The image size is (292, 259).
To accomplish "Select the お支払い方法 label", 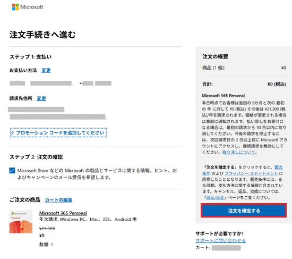I will [x=23, y=70].
